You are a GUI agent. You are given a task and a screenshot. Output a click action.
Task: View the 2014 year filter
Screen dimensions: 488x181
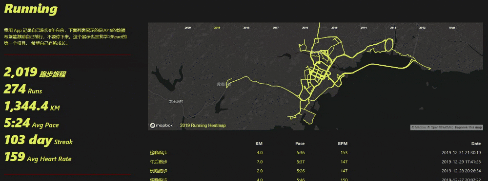(x=364, y=28)
